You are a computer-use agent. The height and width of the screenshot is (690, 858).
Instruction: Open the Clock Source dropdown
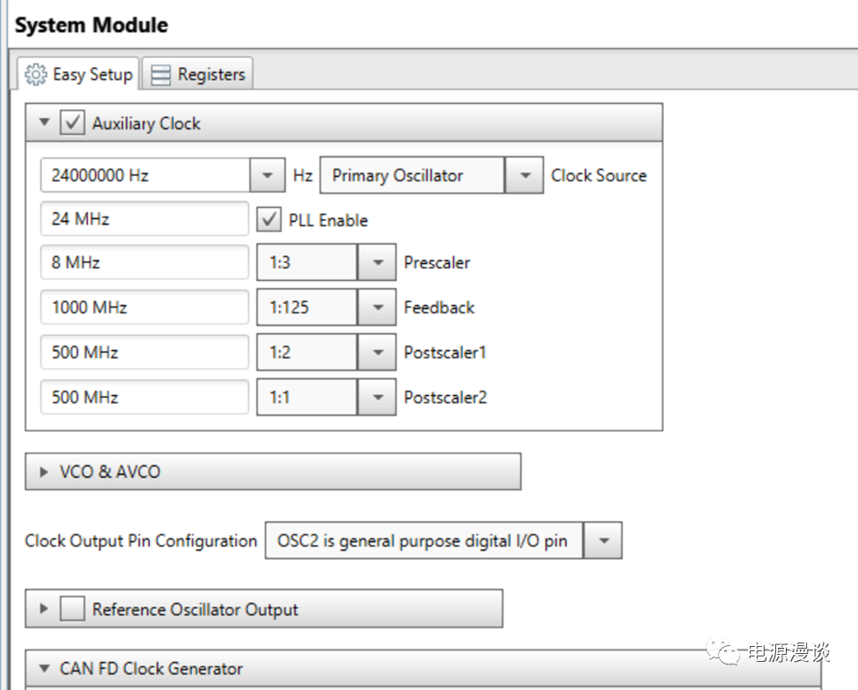(524, 175)
